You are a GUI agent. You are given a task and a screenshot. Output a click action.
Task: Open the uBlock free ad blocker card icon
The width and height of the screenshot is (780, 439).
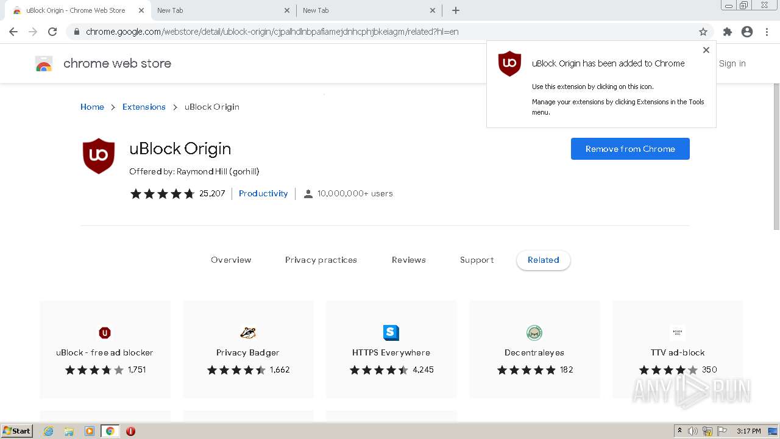[x=105, y=333]
